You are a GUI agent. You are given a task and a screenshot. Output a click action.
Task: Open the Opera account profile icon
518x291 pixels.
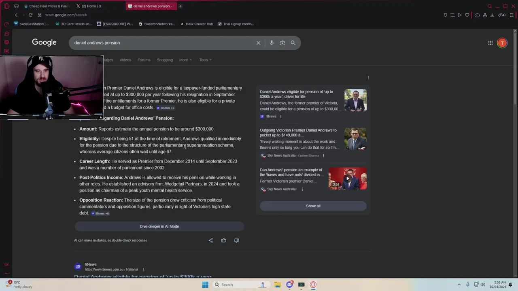tap(485, 15)
